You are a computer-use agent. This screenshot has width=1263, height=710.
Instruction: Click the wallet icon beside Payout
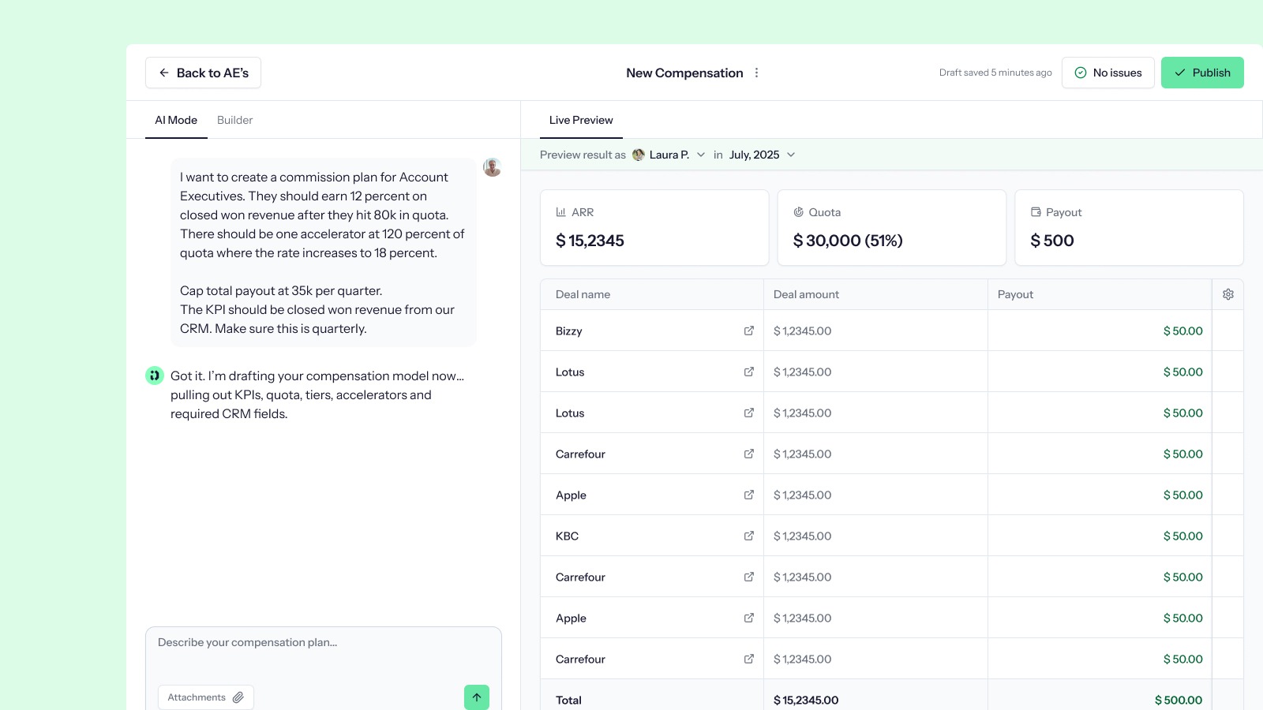pyautogui.click(x=1034, y=211)
